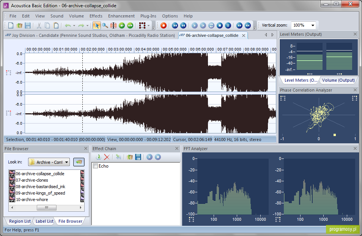
Task: Select file 09-archive-kings_of_speed
Action: tap(40, 193)
